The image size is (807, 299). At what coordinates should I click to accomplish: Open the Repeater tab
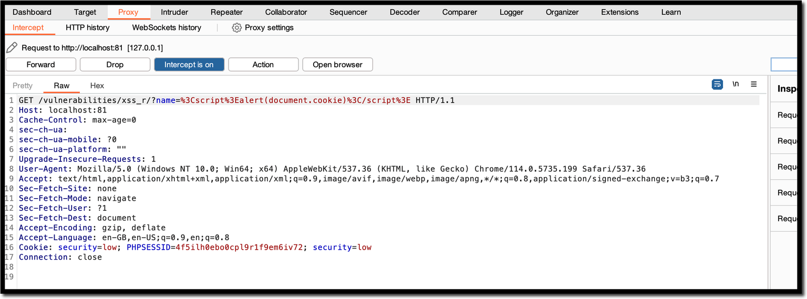click(226, 12)
